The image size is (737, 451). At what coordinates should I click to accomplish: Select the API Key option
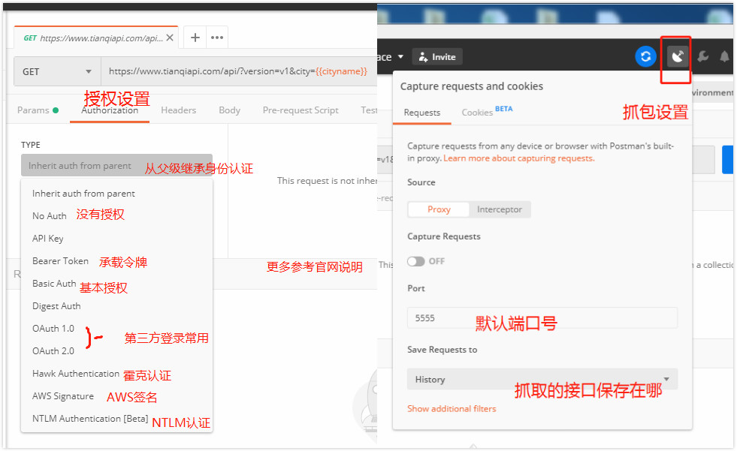coord(47,239)
